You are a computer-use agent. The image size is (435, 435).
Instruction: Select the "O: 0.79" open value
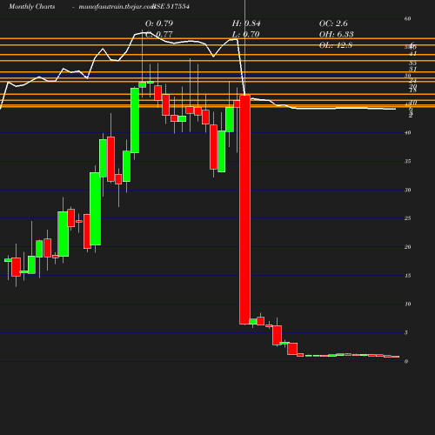click(x=159, y=23)
